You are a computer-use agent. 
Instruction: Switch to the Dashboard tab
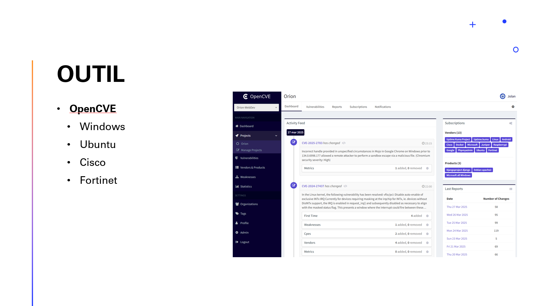(292, 106)
